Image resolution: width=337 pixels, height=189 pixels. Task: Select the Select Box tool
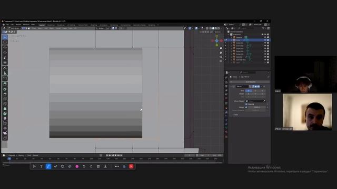click(x=5, y=37)
